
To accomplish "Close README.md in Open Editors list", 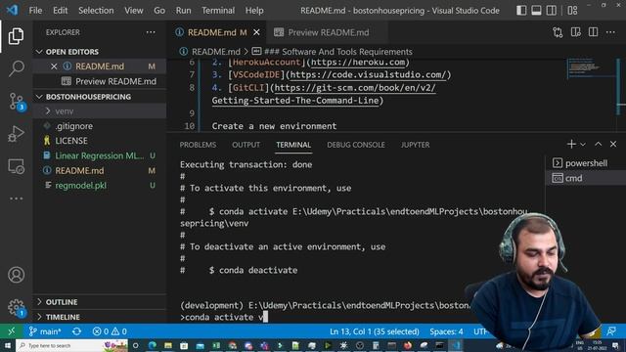I will click(x=54, y=66).
